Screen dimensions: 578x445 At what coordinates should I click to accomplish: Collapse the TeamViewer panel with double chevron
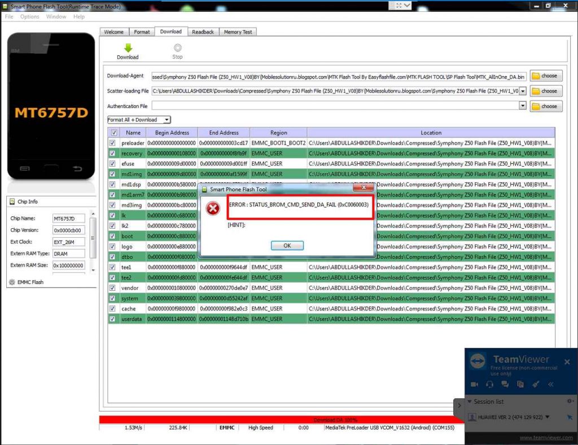click(x=551, y=385)
